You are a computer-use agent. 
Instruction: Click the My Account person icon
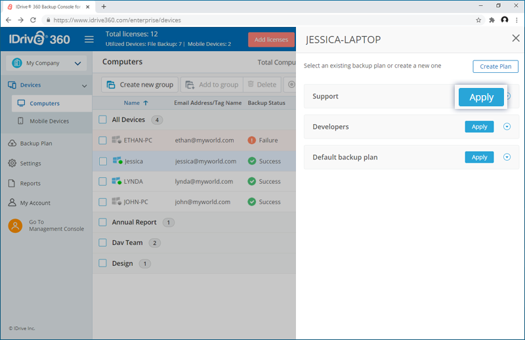click(x=12, y=203)
